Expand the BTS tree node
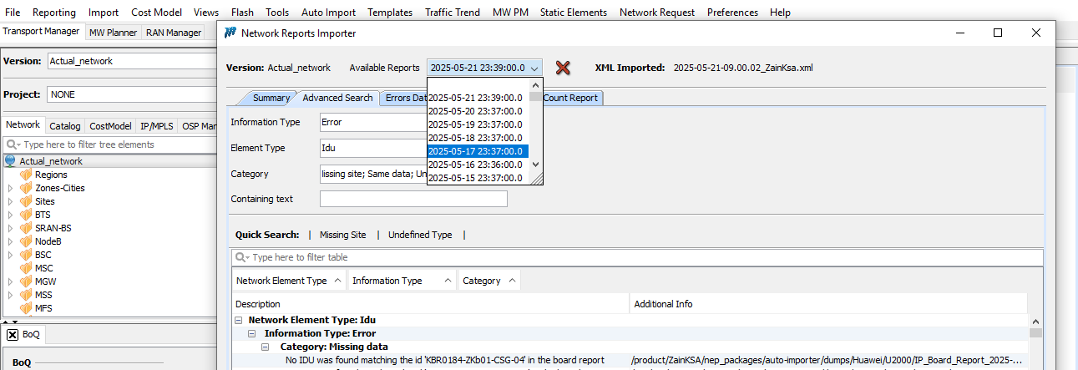The height and width of the screenshot is (370, 1078). click(x=10, y=215)
